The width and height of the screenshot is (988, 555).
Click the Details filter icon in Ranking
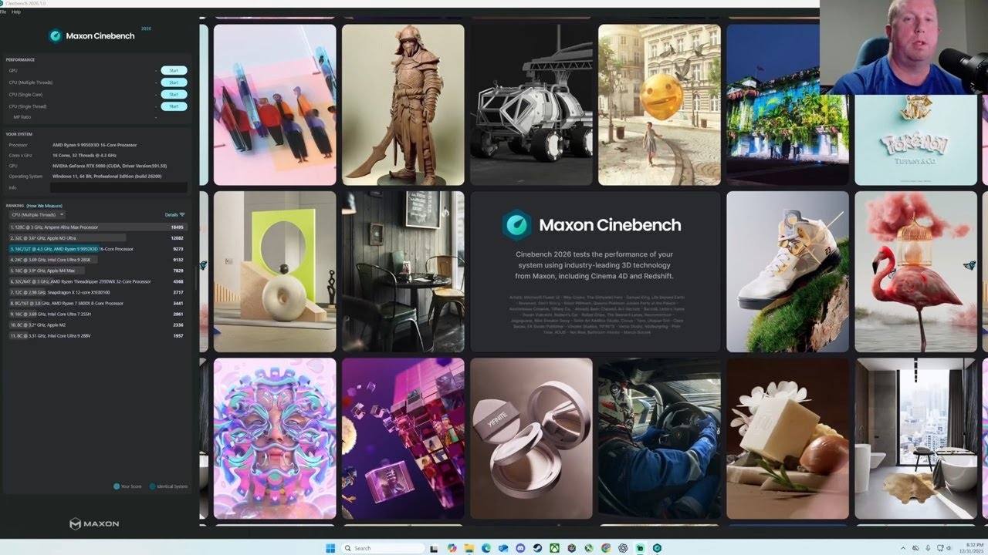pyautogui.click(x=182, y=215)
